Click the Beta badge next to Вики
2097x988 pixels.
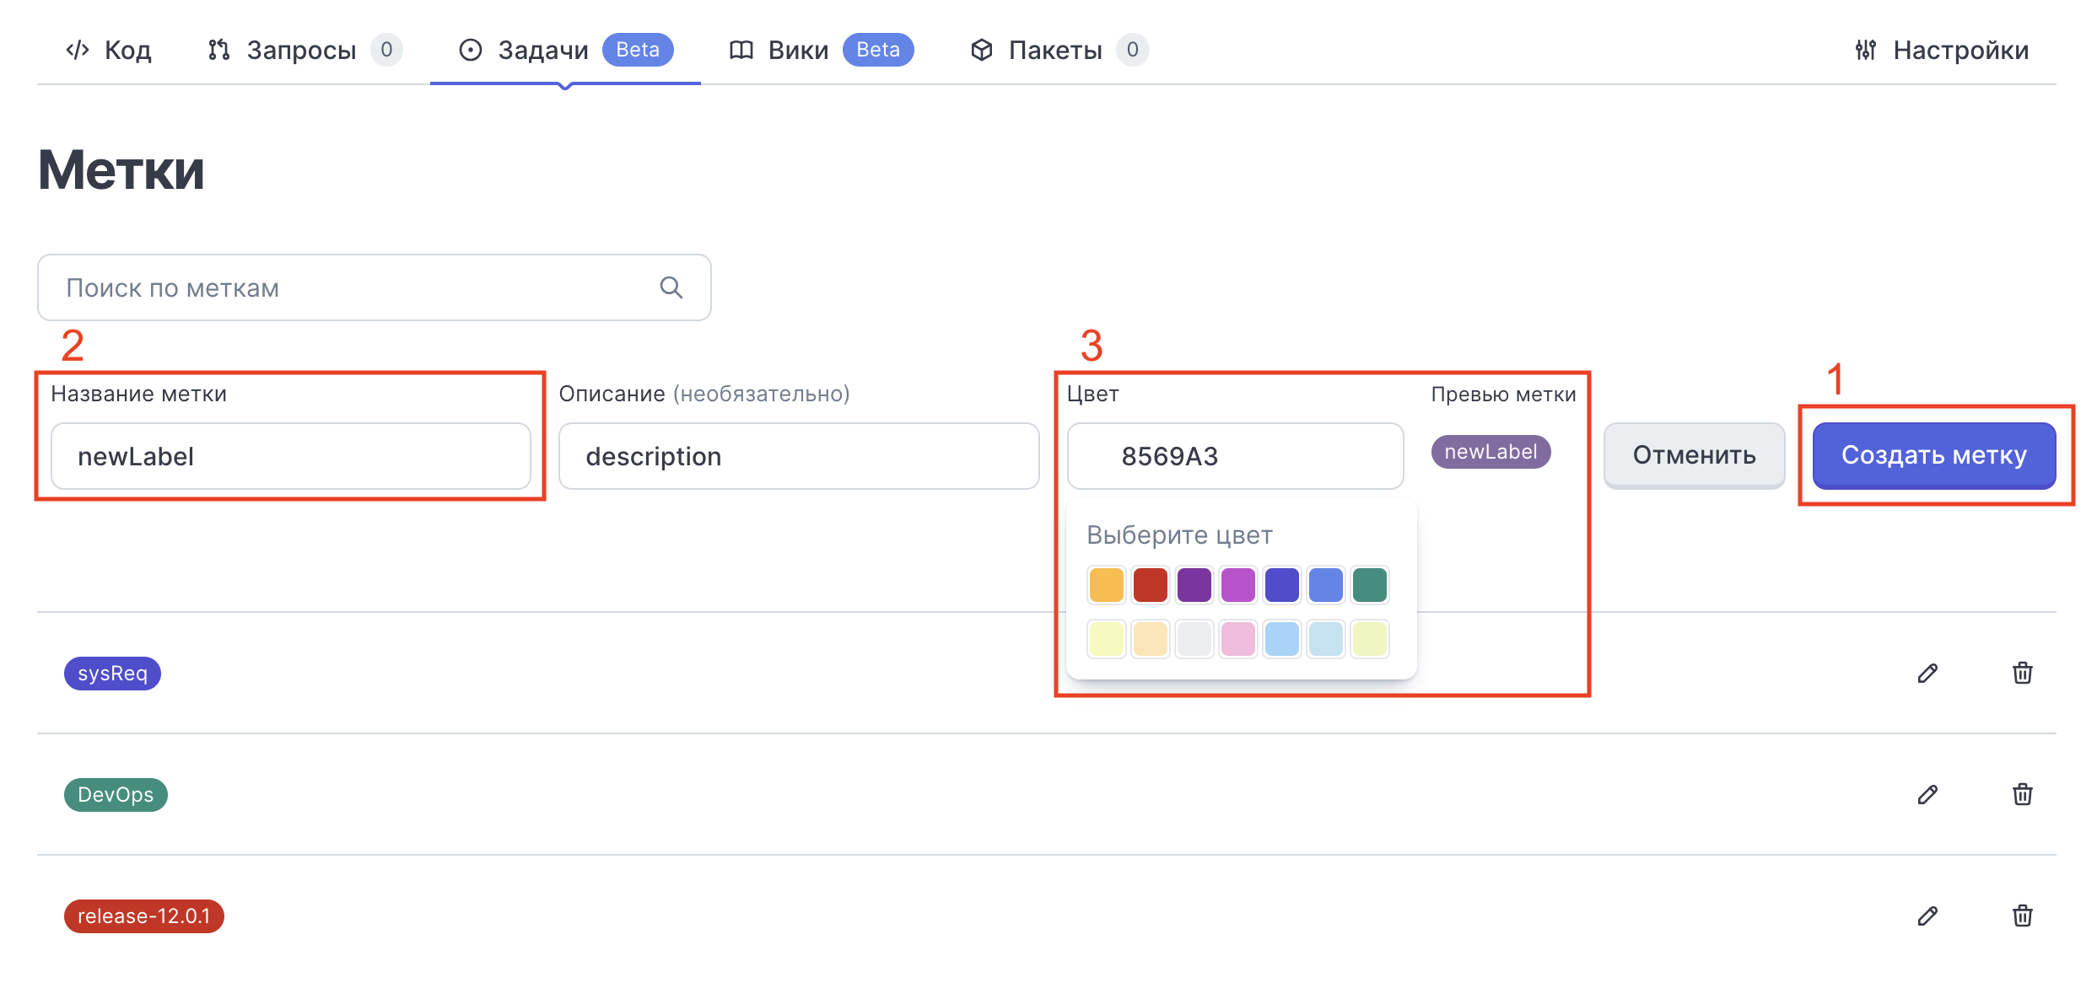click(x=878, y=50)
